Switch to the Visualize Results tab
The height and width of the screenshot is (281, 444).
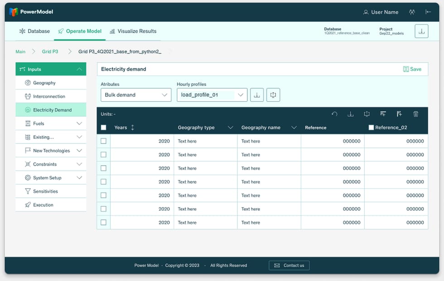133,31
